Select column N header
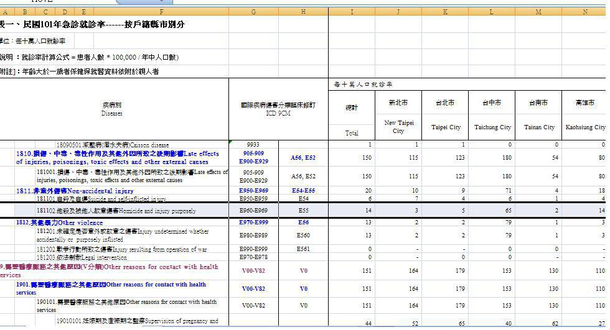Image resolution: width=610 pixels, height=330 pixels. pos(585,12)
